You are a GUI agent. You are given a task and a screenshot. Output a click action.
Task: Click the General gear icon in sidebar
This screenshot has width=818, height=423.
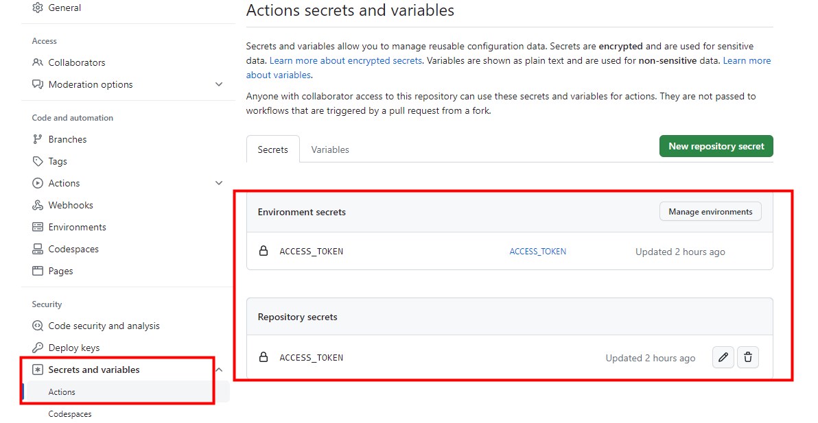(38, 8)
